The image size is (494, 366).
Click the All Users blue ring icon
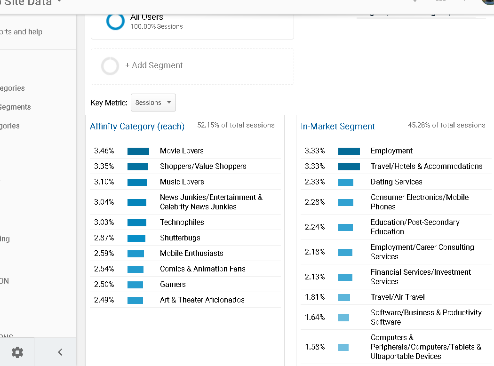click(x=115, y=21)
